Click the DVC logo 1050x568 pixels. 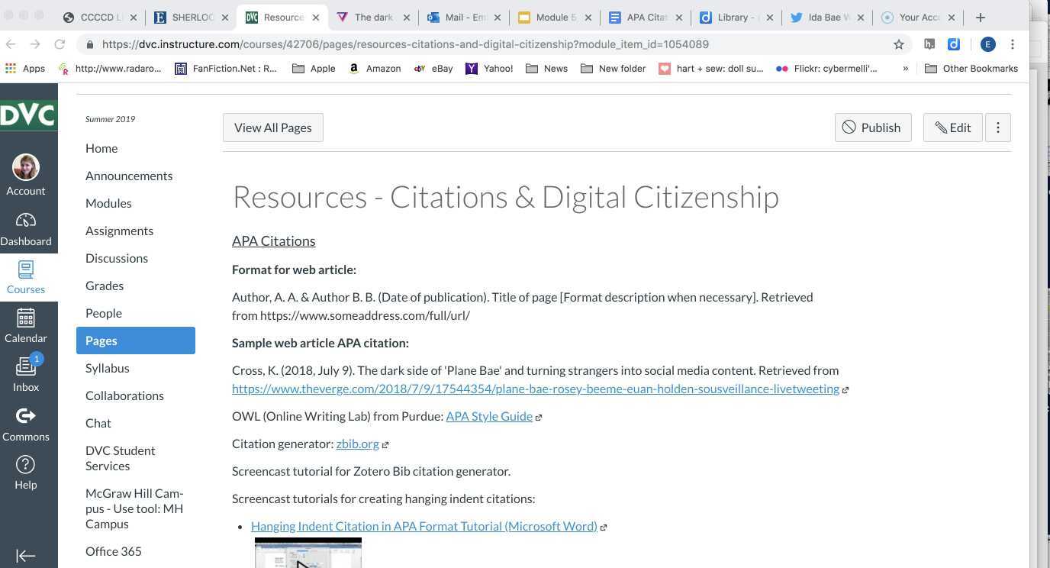click(x=28, y=115)
